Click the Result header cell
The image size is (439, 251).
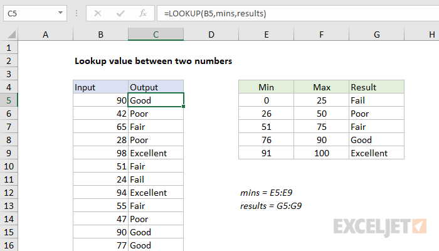pos(376,87)
